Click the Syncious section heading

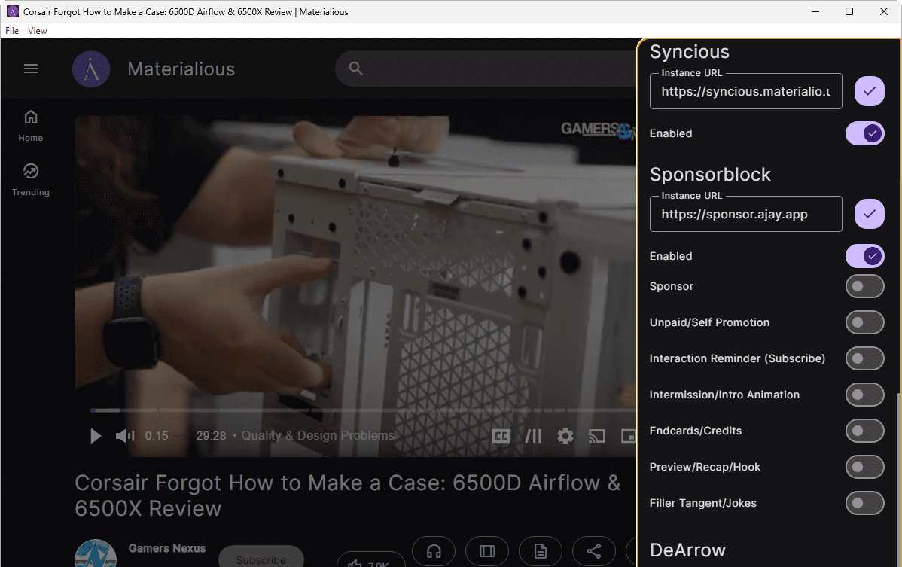pos(689,52)
